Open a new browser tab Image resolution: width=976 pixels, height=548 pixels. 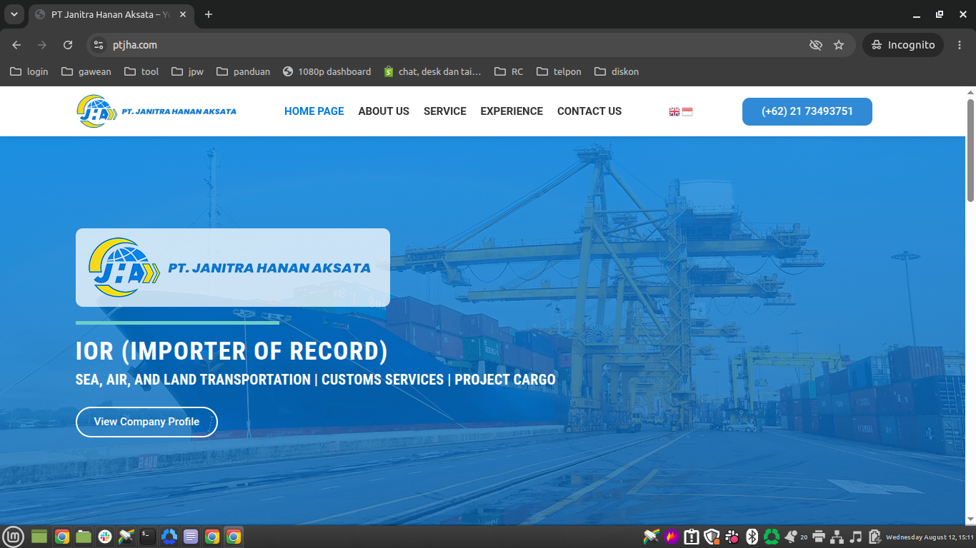[209, 14]
